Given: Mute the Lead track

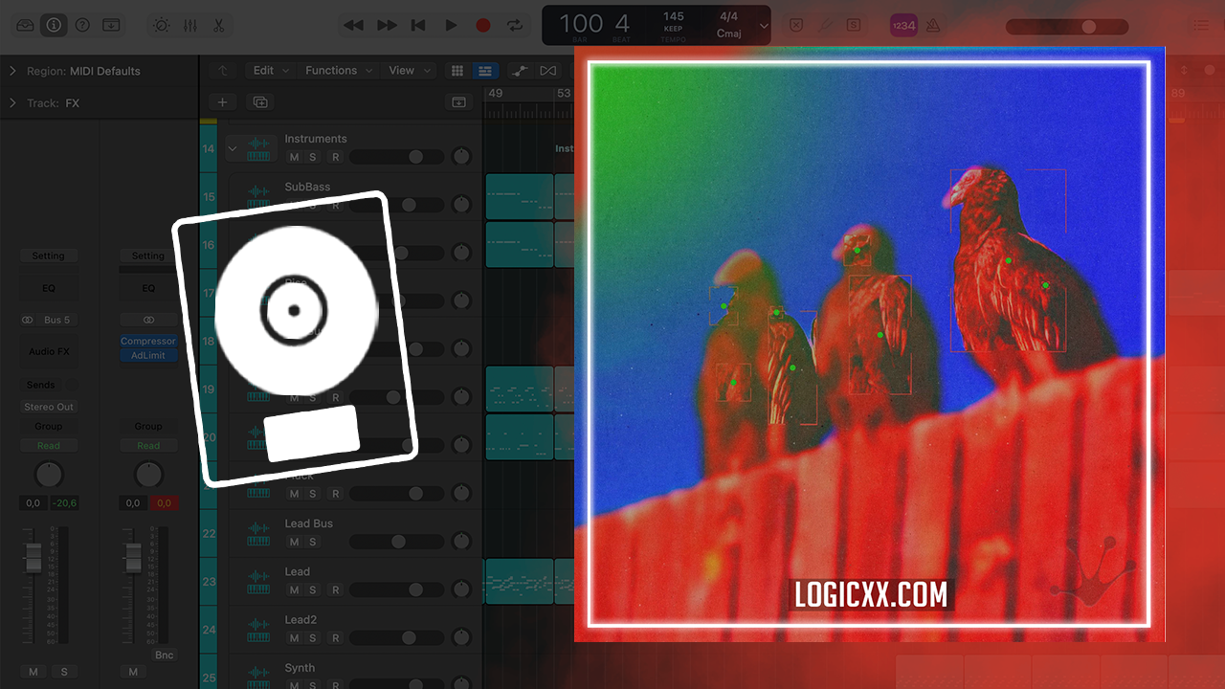Looking at the screenshot, I should pyautogui.click(x=294, y=589).
